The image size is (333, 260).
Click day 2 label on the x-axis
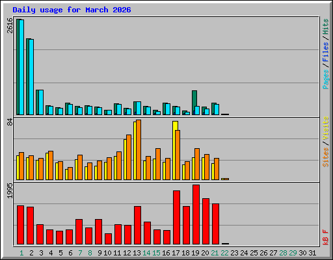[31, 253]
